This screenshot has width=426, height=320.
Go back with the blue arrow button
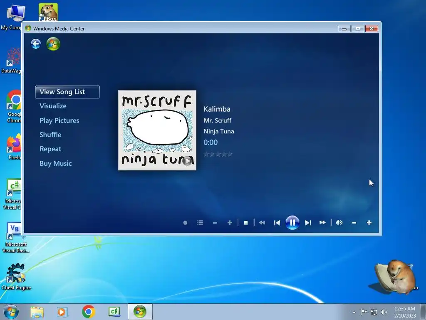pyautogui.click(x=36, y=44)
